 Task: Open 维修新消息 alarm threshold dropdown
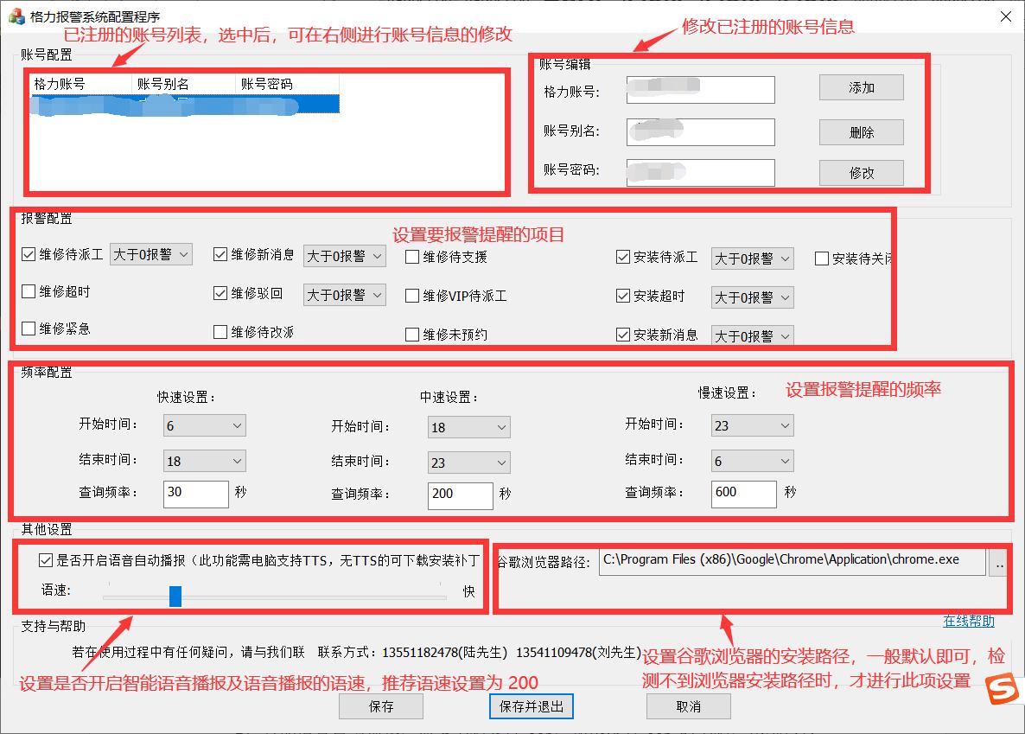(x=345, y=256)
